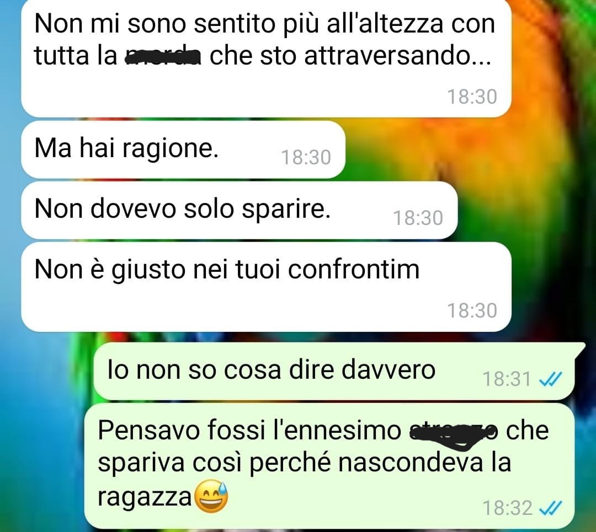Tap the 'Non dovevo solo sparire.' message
Image resolution: width=596 pixels, height=532 pixels.
[240, 211]
